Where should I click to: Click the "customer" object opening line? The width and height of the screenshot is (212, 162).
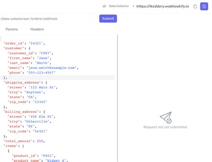click(x=17, y=48)
